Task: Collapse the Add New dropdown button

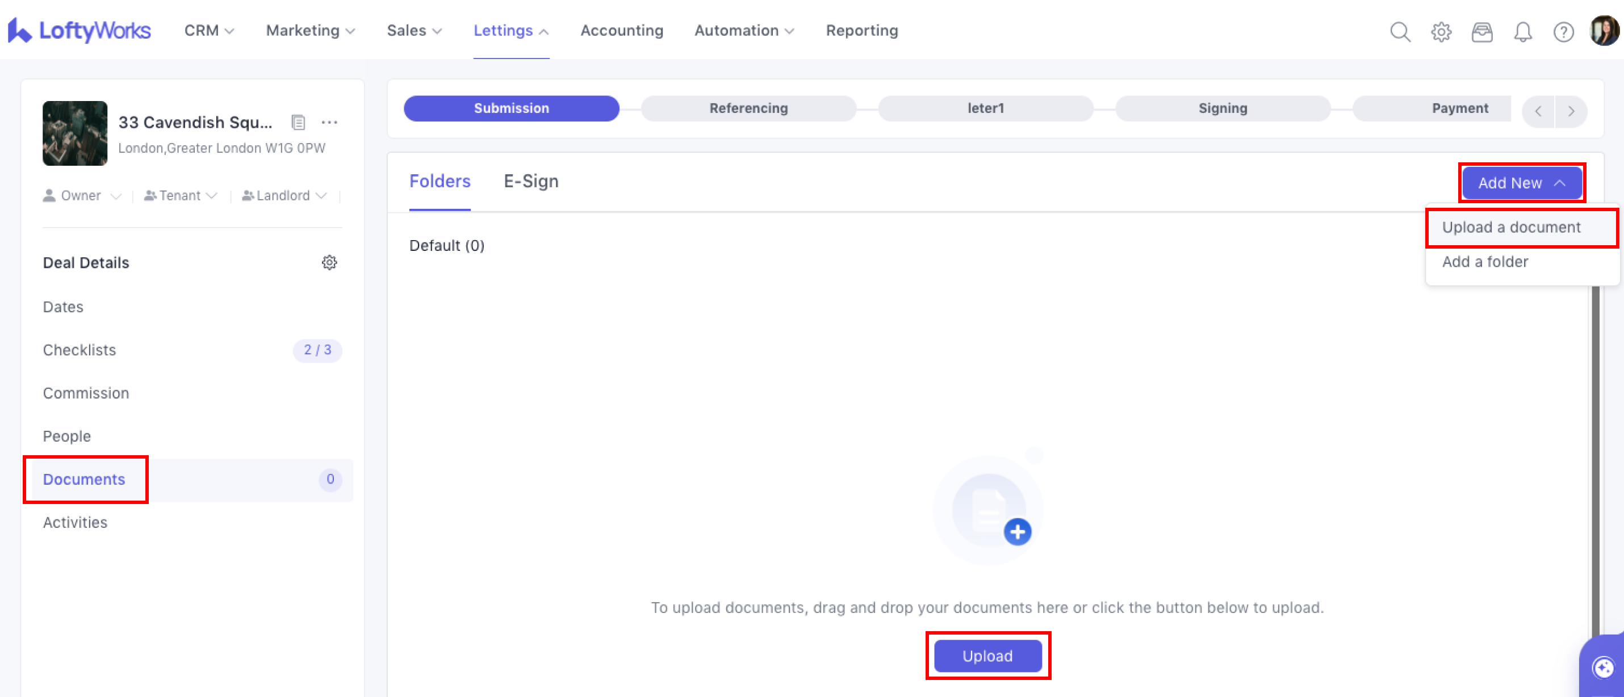Action: [1521, 183]
